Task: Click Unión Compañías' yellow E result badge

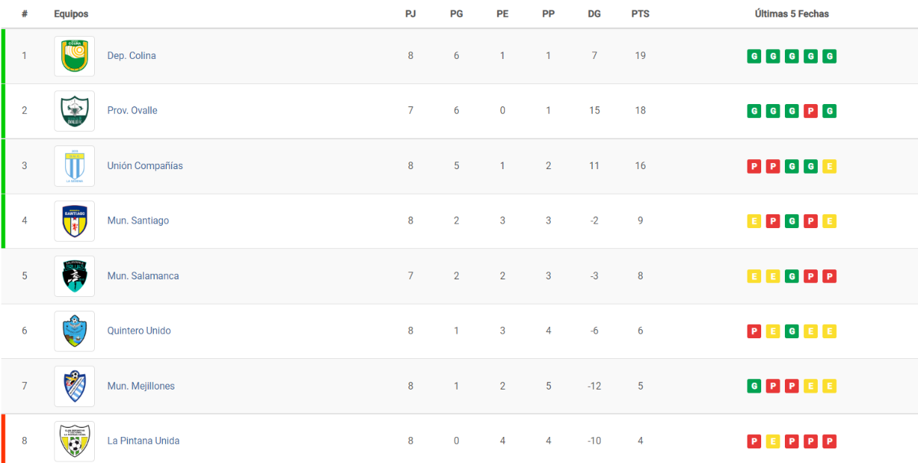Action: pos(830,166)
